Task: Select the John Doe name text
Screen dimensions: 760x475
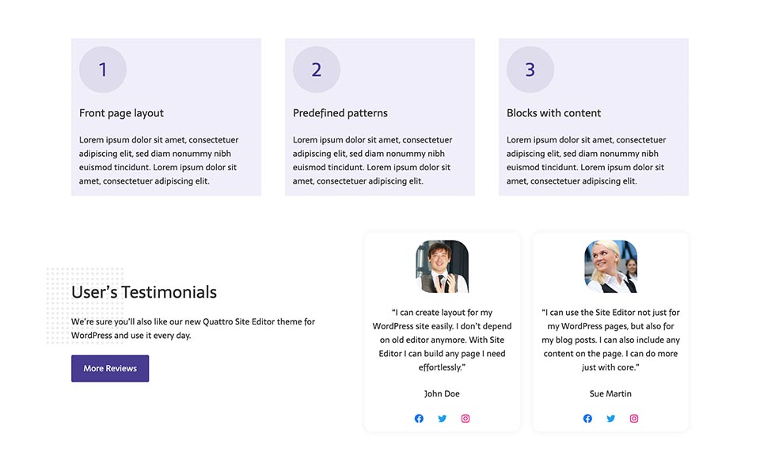Action: tap(442, 393)
